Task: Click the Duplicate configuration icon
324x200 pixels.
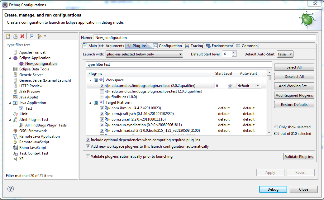Action: tap(15, 36)
